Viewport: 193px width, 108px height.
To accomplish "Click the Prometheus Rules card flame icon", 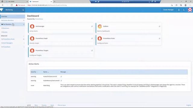I will (100, 38).
